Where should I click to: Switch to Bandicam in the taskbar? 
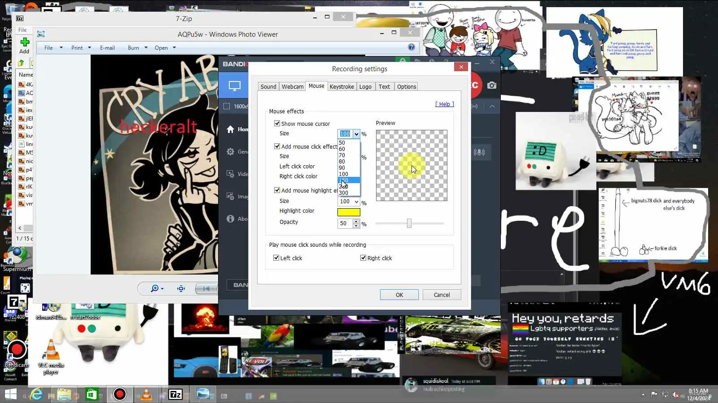point(119,394)
